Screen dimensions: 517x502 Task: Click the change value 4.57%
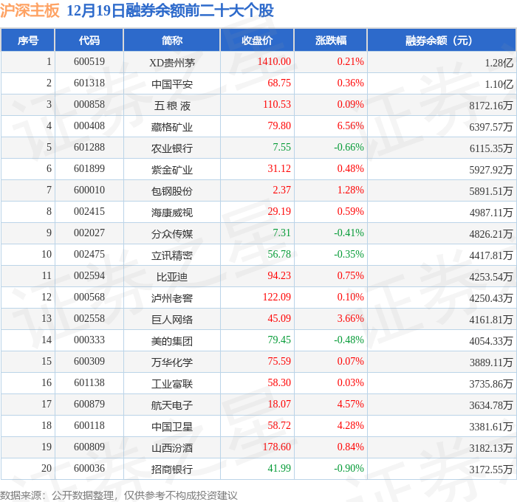click(350, 405)
